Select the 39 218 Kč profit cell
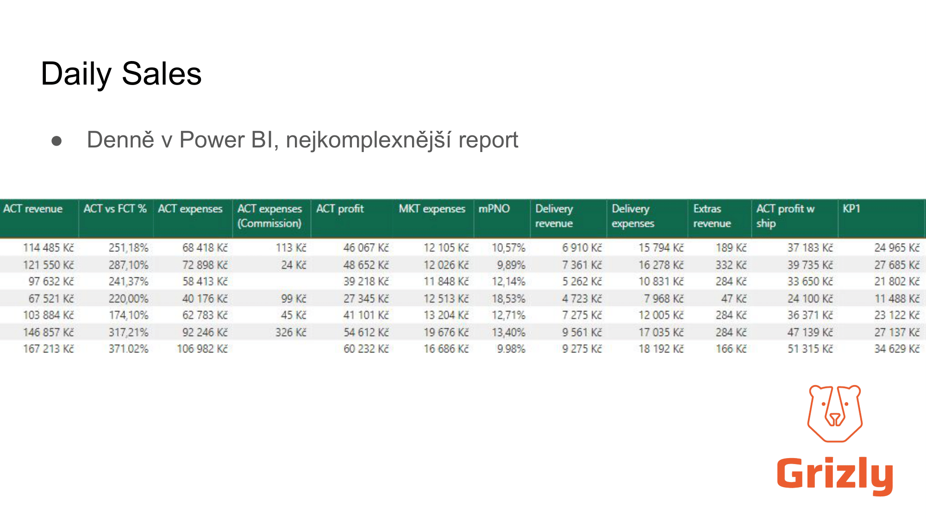This screenshot has width=926, height=520. pyautogui.click(x=366, y=281)
